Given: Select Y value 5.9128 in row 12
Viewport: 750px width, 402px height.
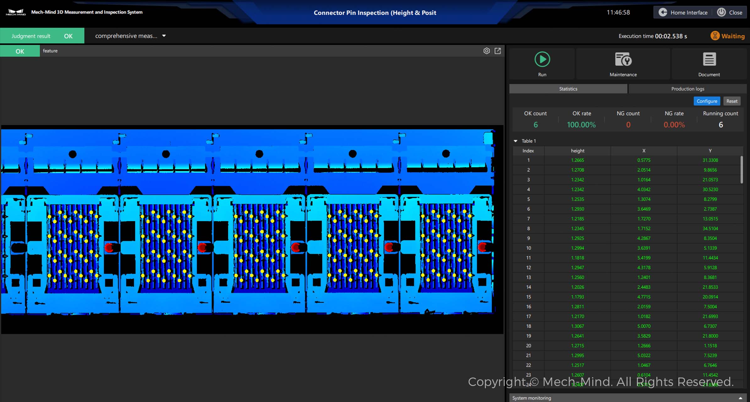Looking at the screenshot, I should (710, 268).
